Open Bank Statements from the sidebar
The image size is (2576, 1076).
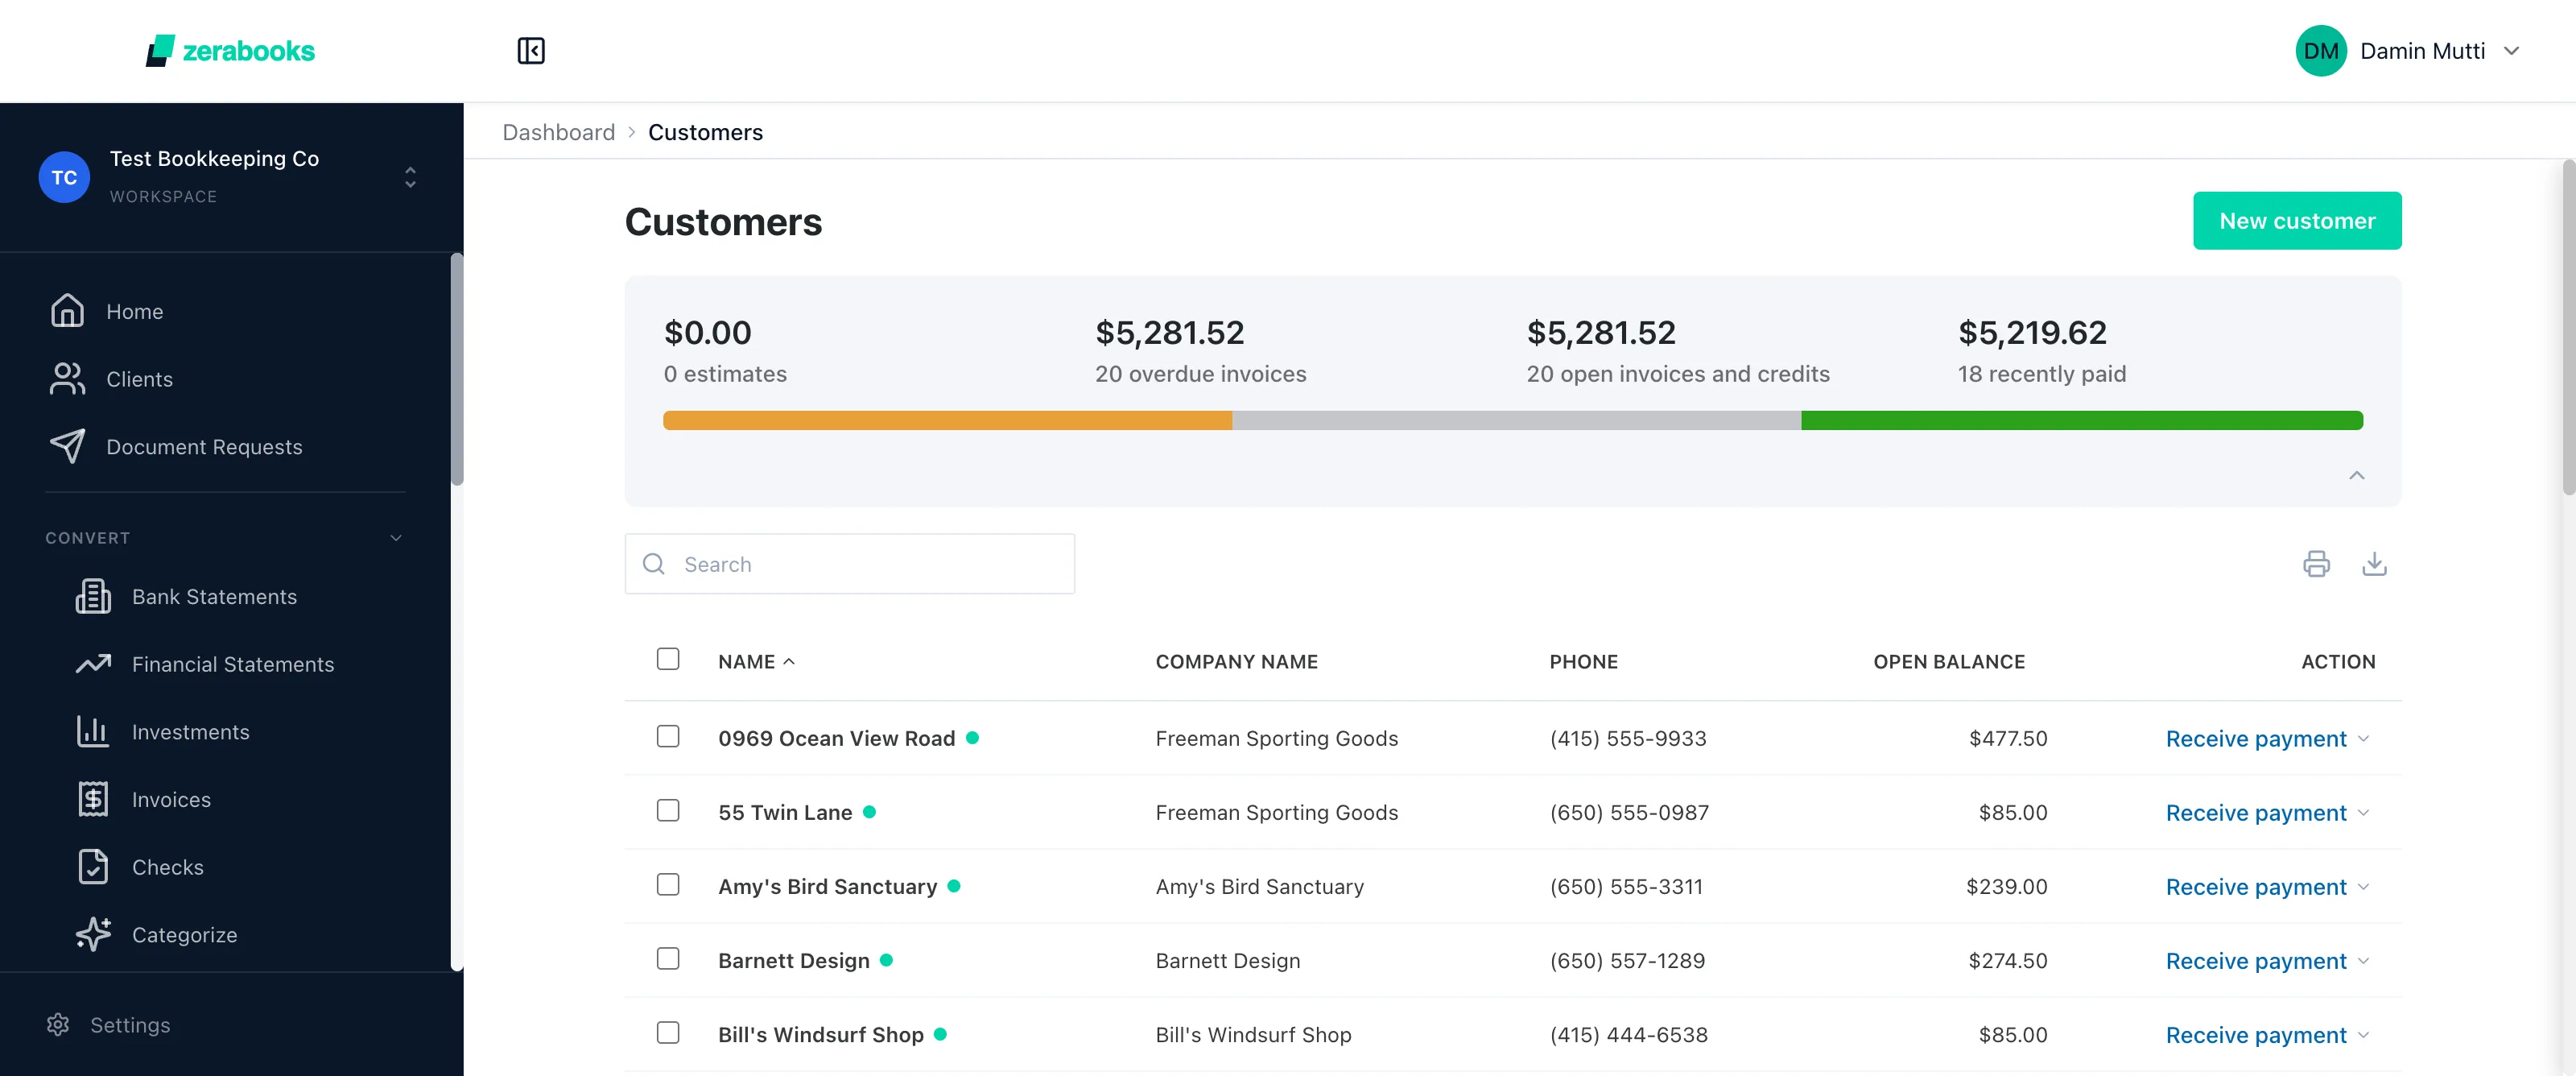pyautogui.click(x=214, y=597)
